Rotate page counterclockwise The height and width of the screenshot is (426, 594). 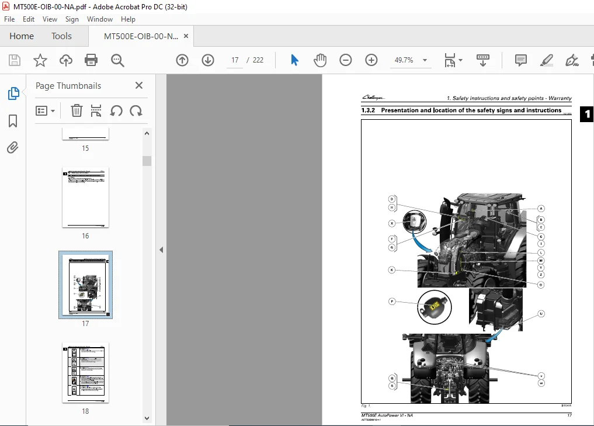(x=116, y=110)
